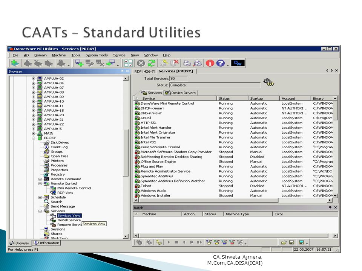Click the Total Services field showing 95
Viewport: 362px width, 271px height.
pyautogui.click(x=178, y=79)
